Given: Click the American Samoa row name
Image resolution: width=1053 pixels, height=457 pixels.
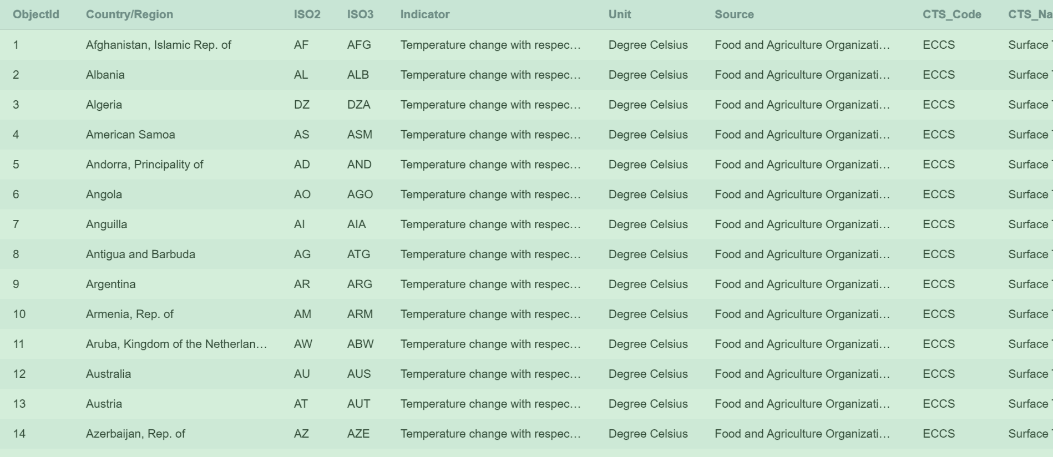Looking at the screenshot, I should click(x=130, y=135).
